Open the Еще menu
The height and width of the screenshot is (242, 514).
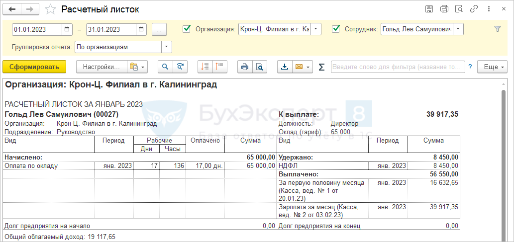click(x=492, y=67)
